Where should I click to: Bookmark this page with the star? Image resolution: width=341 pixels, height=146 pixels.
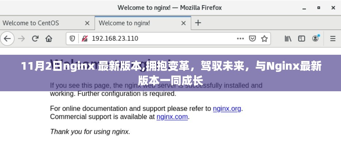(264, 39)
